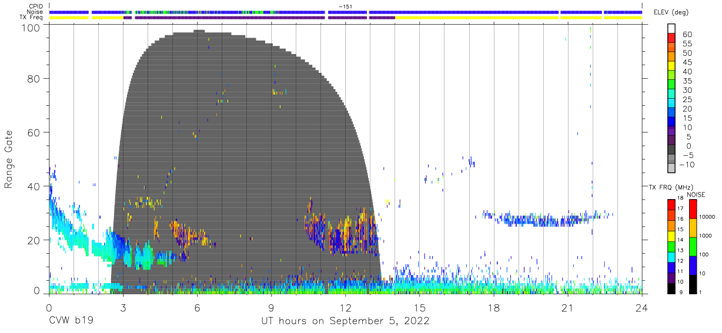Screen dimensions: 722x333
Task: Pick the green 30–35 degree elevation color segment
Action: tap(671, 85)
